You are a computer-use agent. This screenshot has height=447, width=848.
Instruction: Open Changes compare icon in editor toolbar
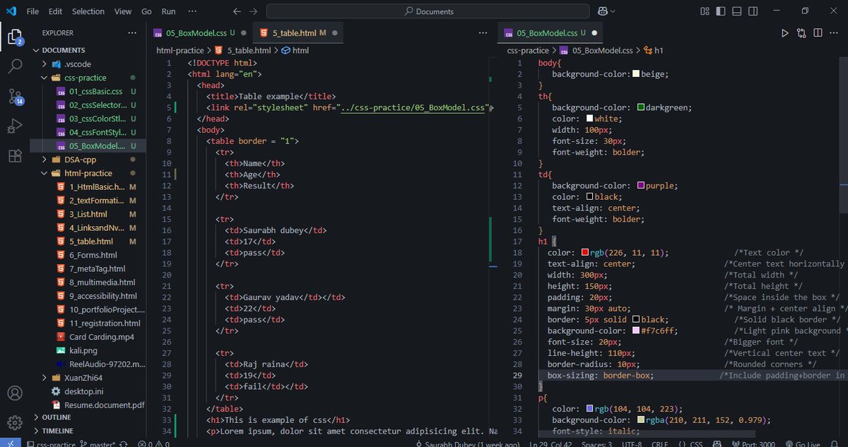coord(801,33)
